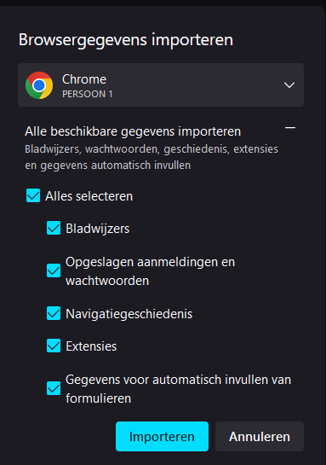326x465 pixels.
Task: Select the Chrome browser name text
Action: (x=84, y=79)
